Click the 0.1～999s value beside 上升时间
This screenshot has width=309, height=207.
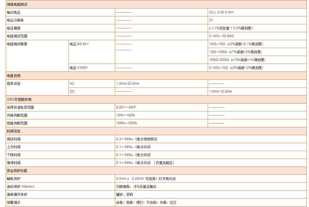click(133, 147)
